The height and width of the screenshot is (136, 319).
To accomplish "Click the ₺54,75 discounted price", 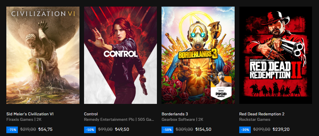I will pos(45,129).
